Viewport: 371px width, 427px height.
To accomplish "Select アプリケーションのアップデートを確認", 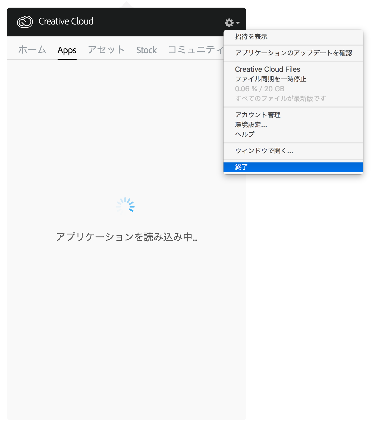I will pos(293,53).
